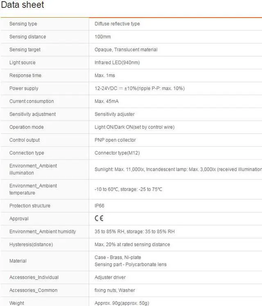The image size is (262, 306).
Task: Click the "Connector type(M12)" value
Action: click(x=115, y=153)
